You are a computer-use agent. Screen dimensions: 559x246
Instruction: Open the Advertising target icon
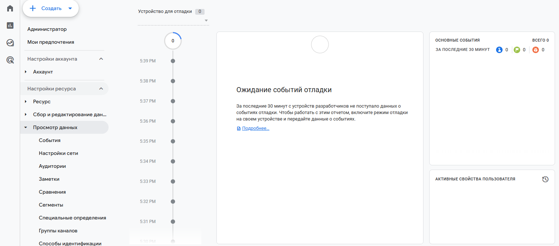[10, 60]
